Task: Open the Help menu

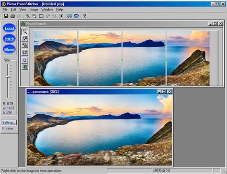Action: pyautogui.click(x=59, y=10)
